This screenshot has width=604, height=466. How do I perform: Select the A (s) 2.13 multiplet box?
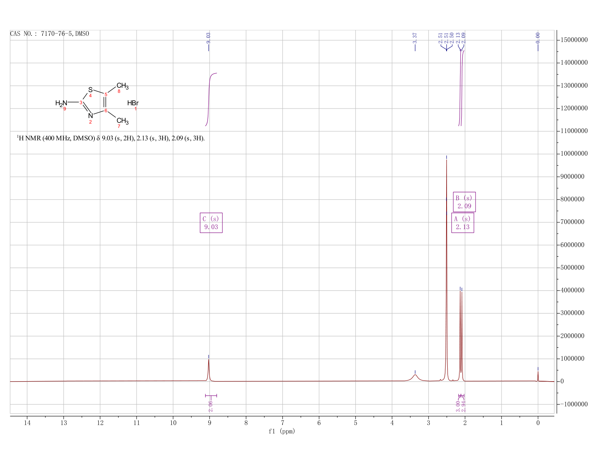coord(463,223)
